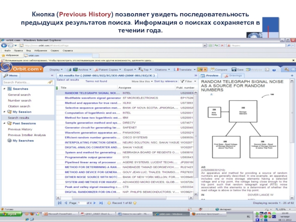The height and width of the screenshot is (222, 296).
Task: Click the Page number input field
Action: point(81,203)
